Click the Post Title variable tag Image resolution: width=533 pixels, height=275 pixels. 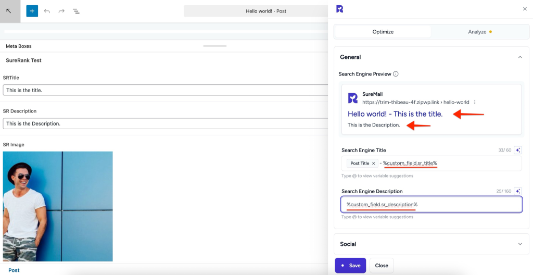(362, 164)
